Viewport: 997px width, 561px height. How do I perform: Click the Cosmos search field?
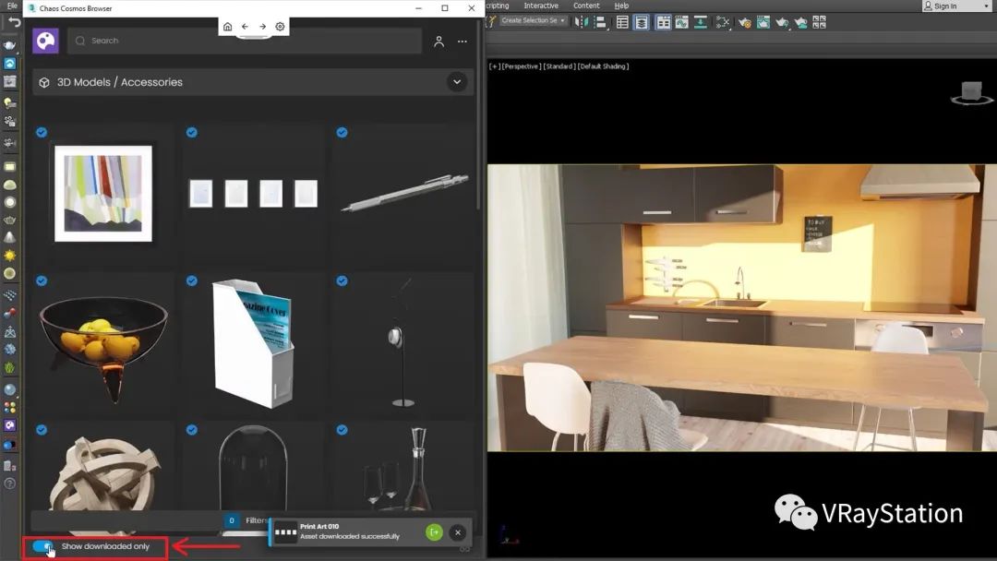pyautogui.click(x=244, y=41)
